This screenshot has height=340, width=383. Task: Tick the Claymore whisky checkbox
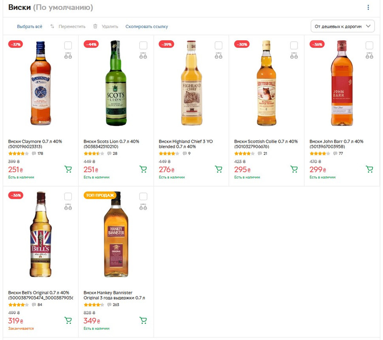[68, 45]
